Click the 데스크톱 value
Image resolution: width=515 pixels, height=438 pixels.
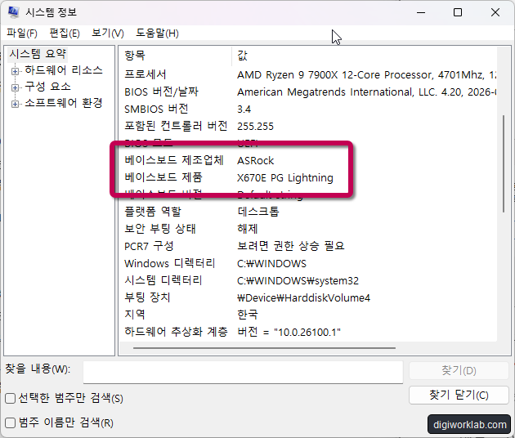pyautogui.click(x=258, y=212)
